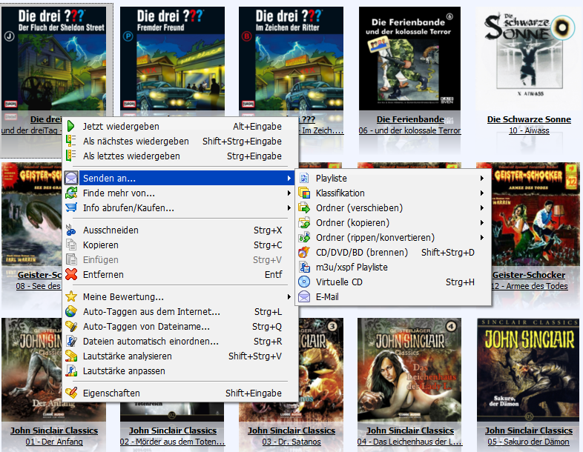
Task: Expand the Playliste submenu arrow
Action: tap(482, 179)
